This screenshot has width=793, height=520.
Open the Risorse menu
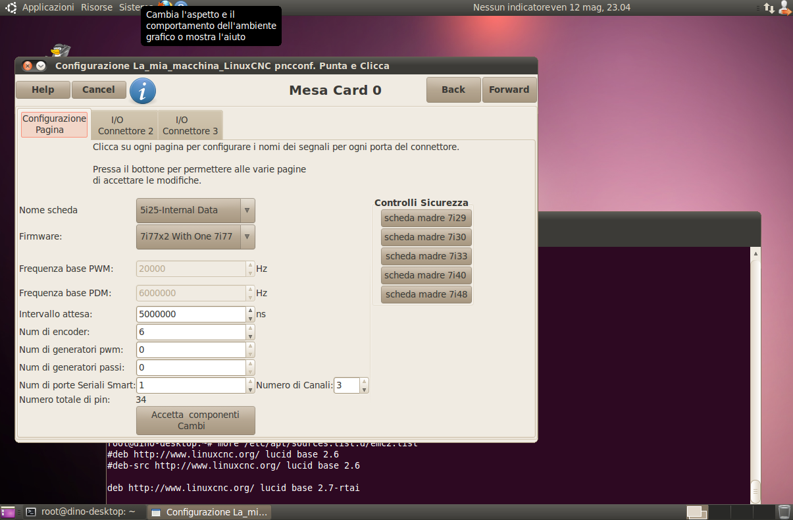(97, 7)
